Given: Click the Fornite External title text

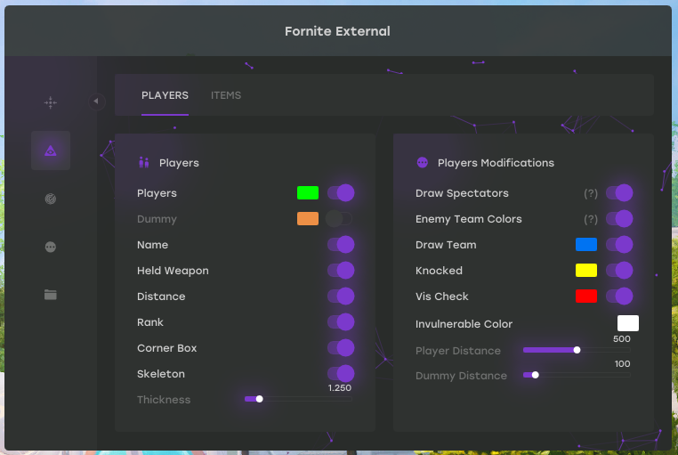Looking at the screenshot, I should (337, 31).
